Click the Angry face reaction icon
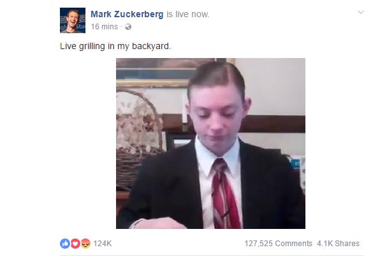 [85, 244]
